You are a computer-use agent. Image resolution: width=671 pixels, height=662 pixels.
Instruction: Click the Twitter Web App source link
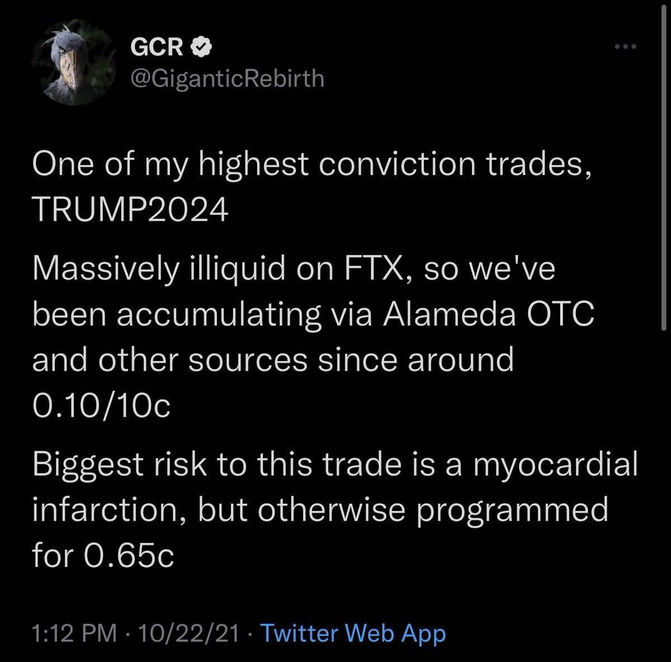point(353,633)
